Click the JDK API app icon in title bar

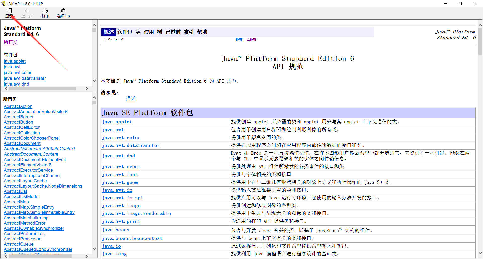(x=3, y=4)
